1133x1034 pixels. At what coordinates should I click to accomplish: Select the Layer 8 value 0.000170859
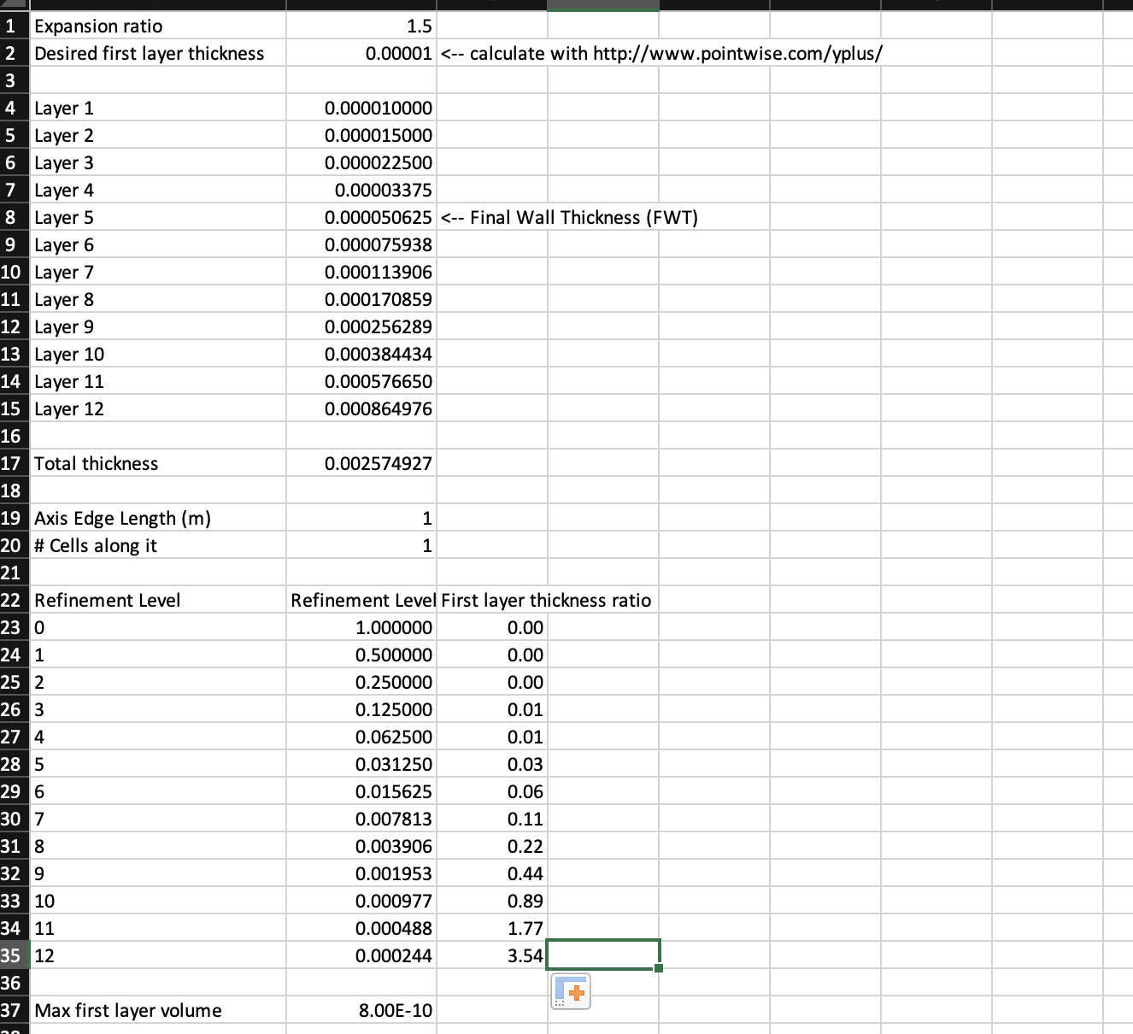(x=361, y=300)
